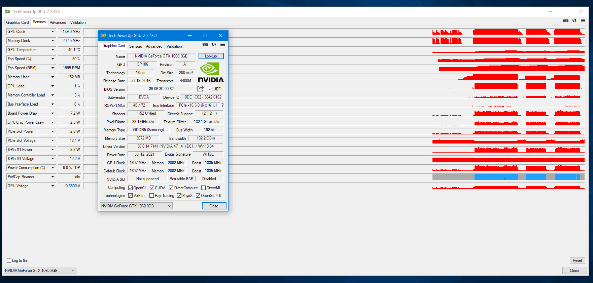Click the Fan Speed value 1995 RPM
Viewport: 593px width, 283px height.
pyautogui.click(x=70, y=68)
